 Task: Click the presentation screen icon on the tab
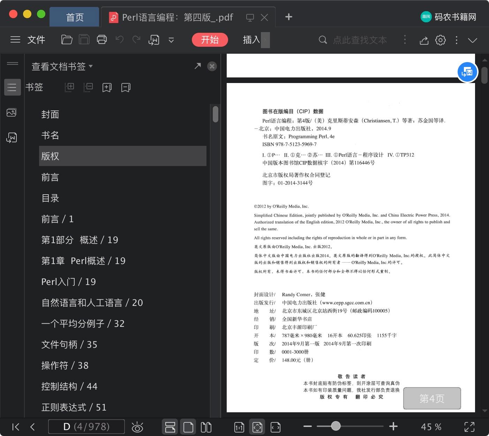[250, 17]
